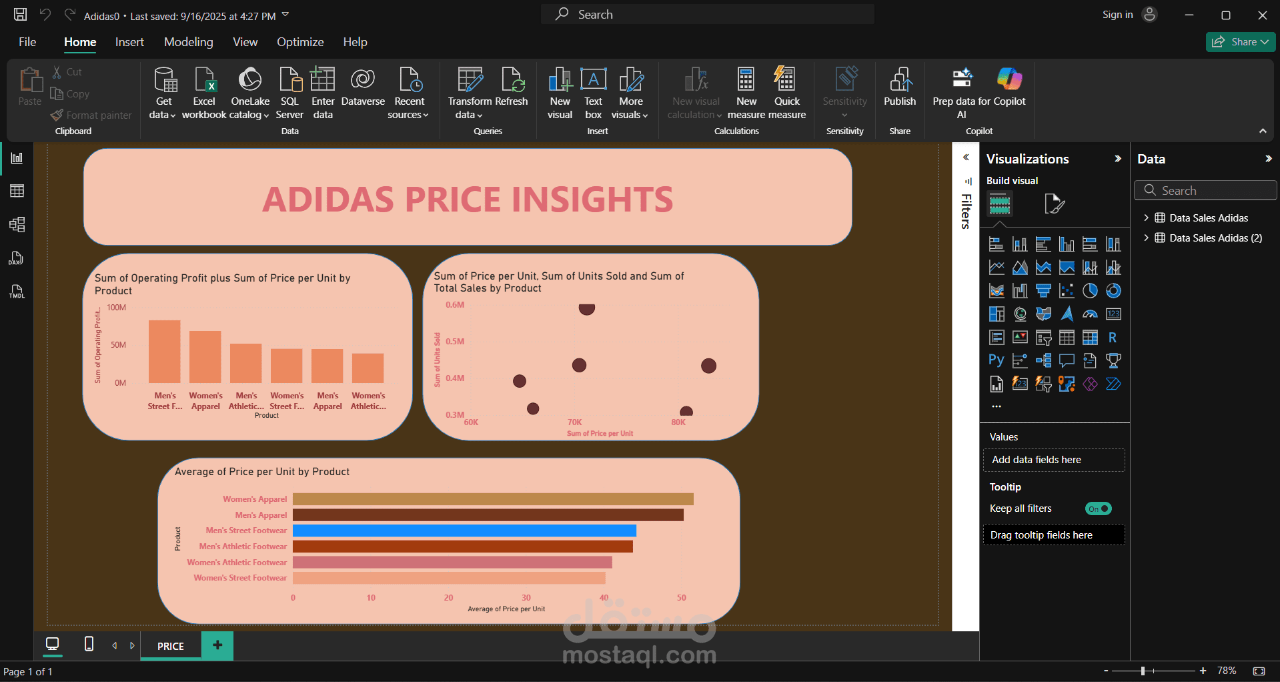Expand the Filters pane
1280x682 pixels.
965,157
